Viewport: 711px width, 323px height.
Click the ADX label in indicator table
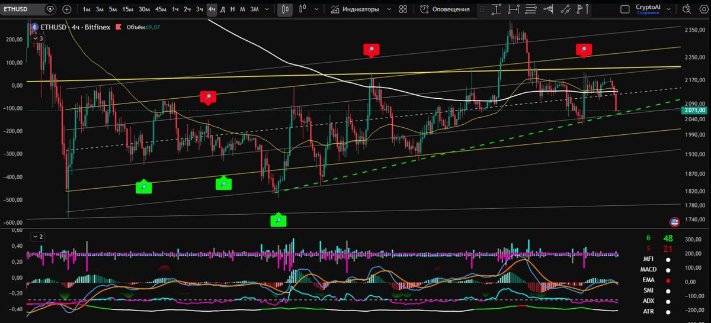click(x=649, y=301)
